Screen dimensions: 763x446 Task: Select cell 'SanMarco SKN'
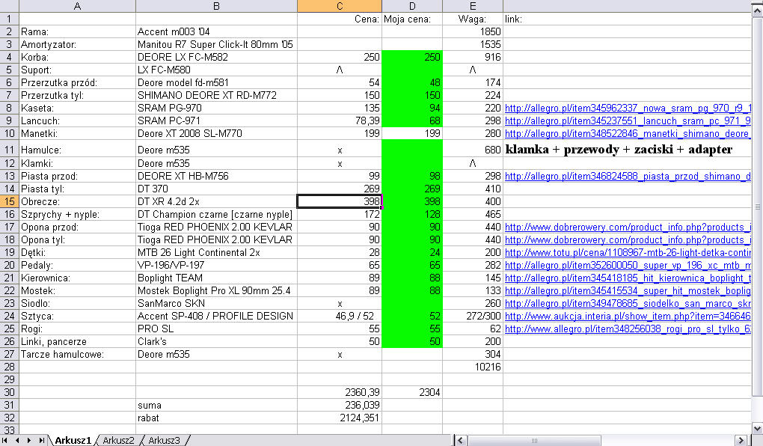(216, 303)
